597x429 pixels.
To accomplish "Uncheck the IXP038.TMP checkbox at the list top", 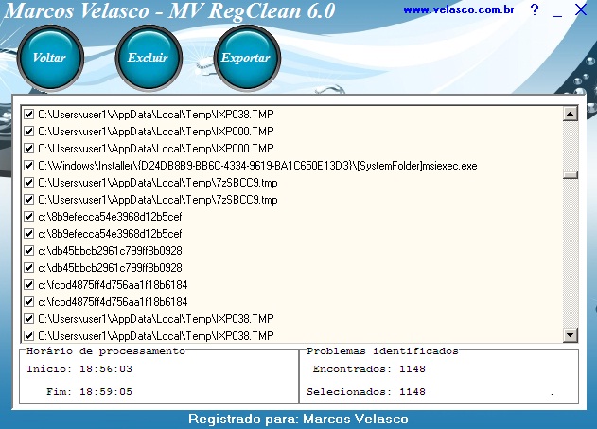I will 28,114.
